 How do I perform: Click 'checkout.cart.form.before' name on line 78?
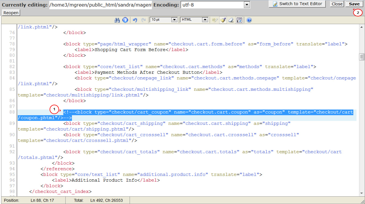pos(208,44)
